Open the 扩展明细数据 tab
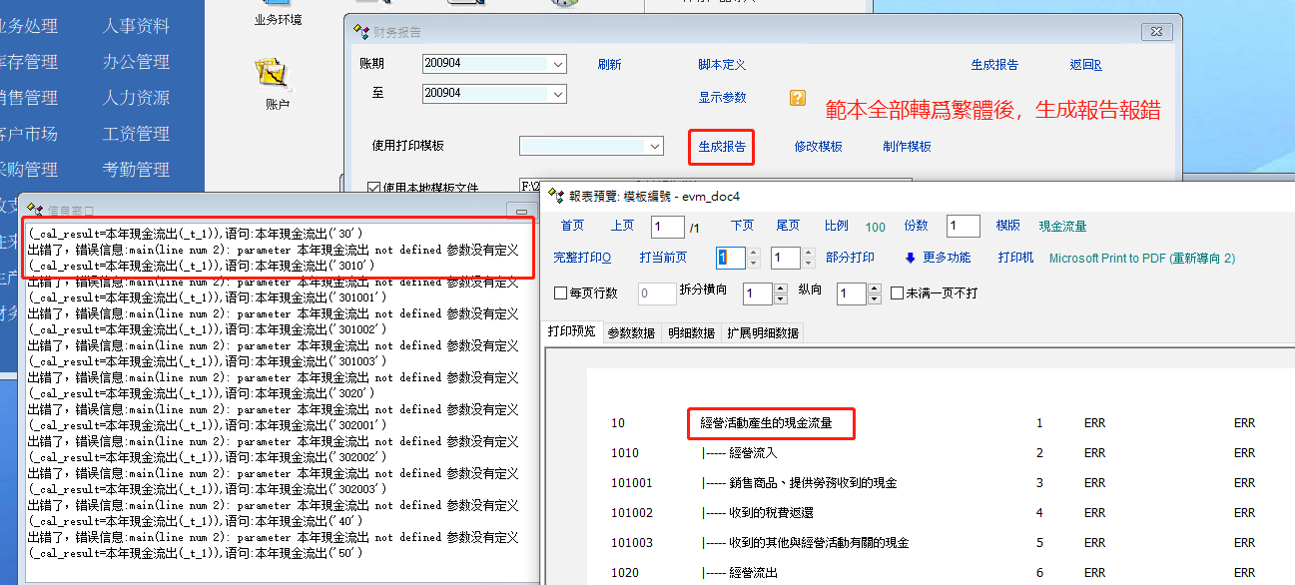This screenshot has width=1295, height=585. [x=763, y=333]
